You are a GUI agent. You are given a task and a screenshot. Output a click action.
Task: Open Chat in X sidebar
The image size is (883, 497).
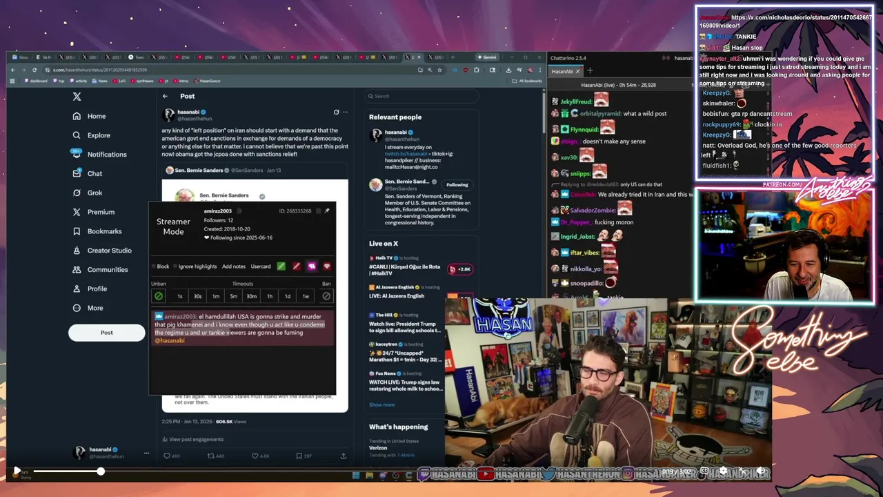click(88, 173)
